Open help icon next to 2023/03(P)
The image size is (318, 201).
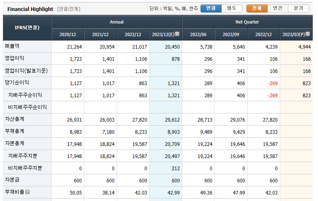[x=308, y=34]
